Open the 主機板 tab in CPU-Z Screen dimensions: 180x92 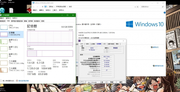[93, 44]
